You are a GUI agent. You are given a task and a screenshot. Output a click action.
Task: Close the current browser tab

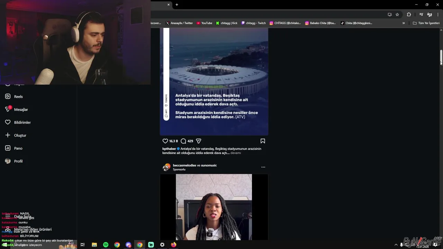click(x=169, y=4)
